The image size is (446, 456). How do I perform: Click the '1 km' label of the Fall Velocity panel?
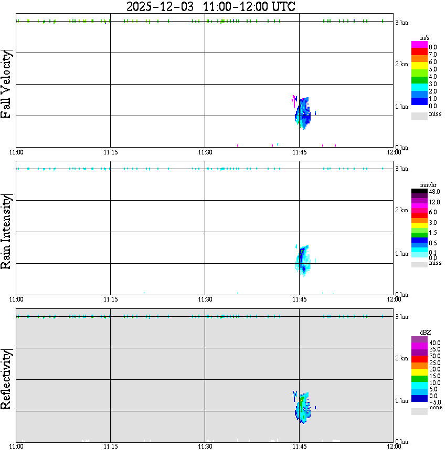(x=402, y=107)
